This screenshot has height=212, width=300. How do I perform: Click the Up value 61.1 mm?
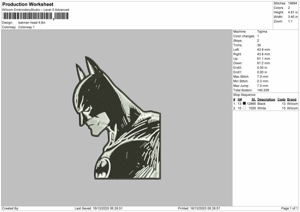click(263, 58)
